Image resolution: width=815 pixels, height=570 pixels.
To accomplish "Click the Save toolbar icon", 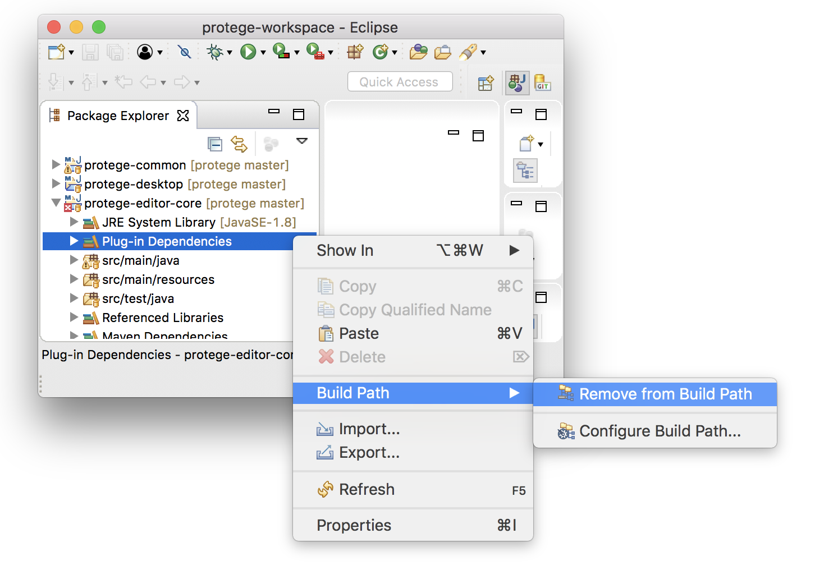I will [90, 52].
